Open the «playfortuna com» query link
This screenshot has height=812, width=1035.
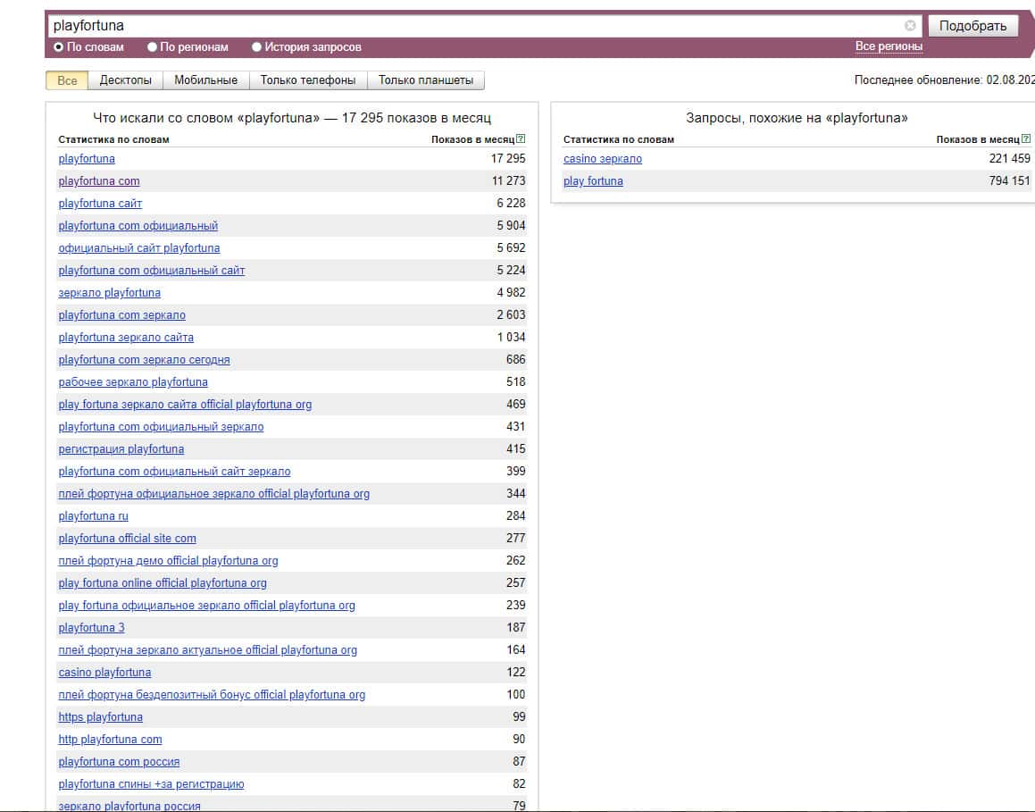99,181
